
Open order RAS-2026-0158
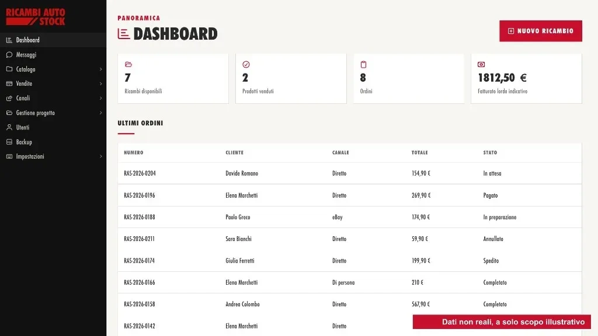(x=139, y=304)
